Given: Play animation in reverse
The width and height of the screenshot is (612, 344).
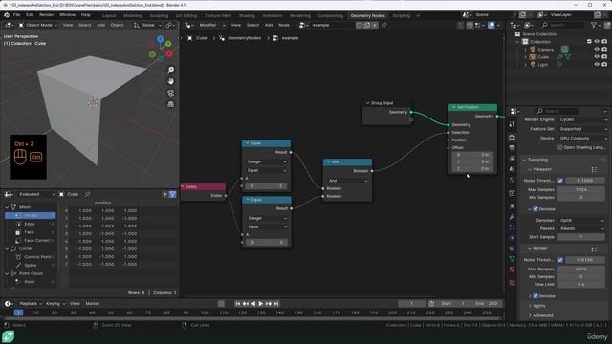Looking at the screenshot, I should tap(253, 304).
